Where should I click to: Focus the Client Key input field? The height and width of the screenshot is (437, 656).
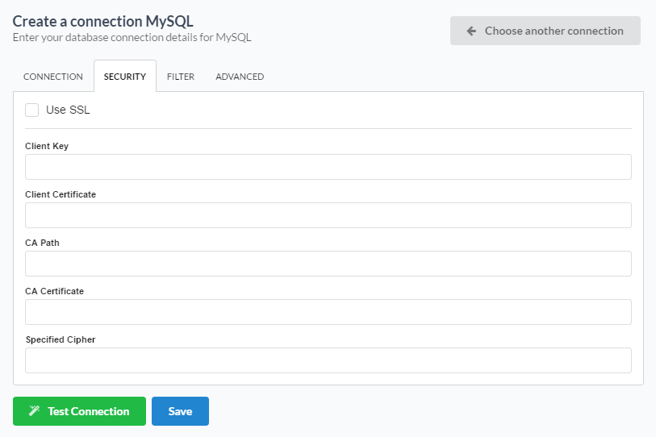click(328, 167)
